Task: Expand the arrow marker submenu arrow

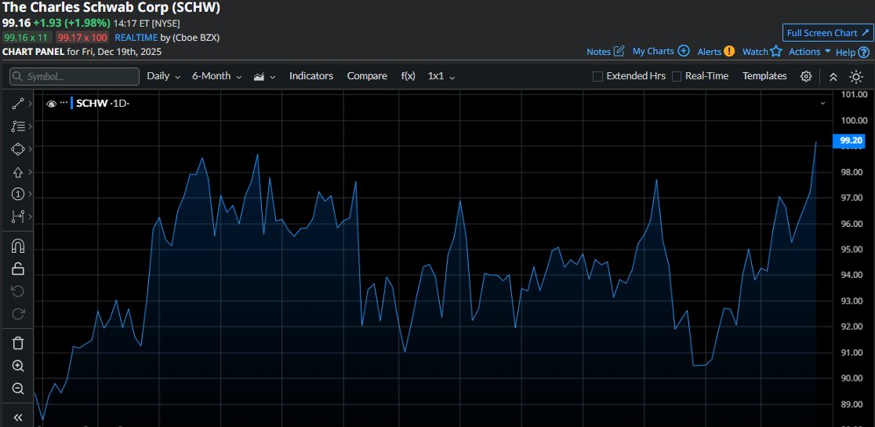Action: click(30, 172)
